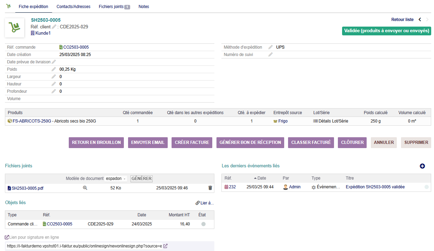Add a new linked event with plus icon
The width and height of the screenshot is (434, 251).
click(x=422, y=166)
